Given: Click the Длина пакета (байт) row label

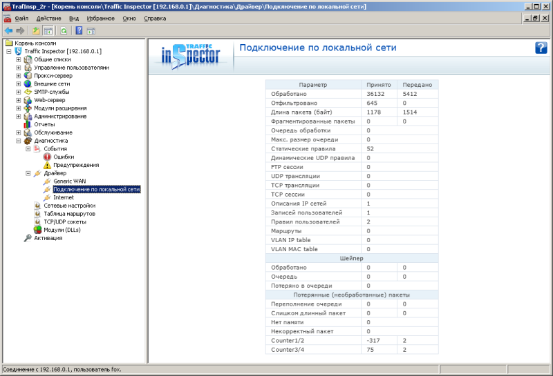Looking at the screenshot, I should pyautogui.click(x=301, y=112).
